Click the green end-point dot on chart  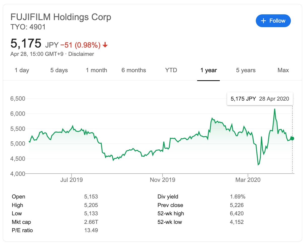click(x=292, y=138)
